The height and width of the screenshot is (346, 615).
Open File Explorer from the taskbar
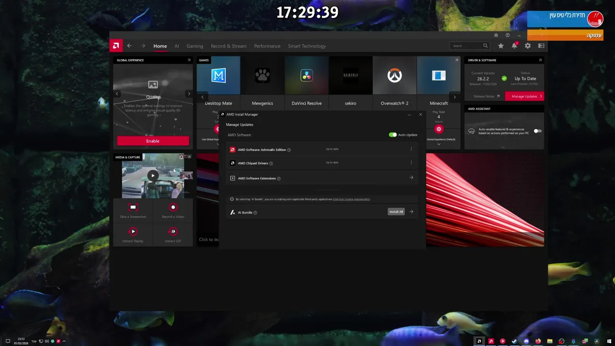coord(550,341)
